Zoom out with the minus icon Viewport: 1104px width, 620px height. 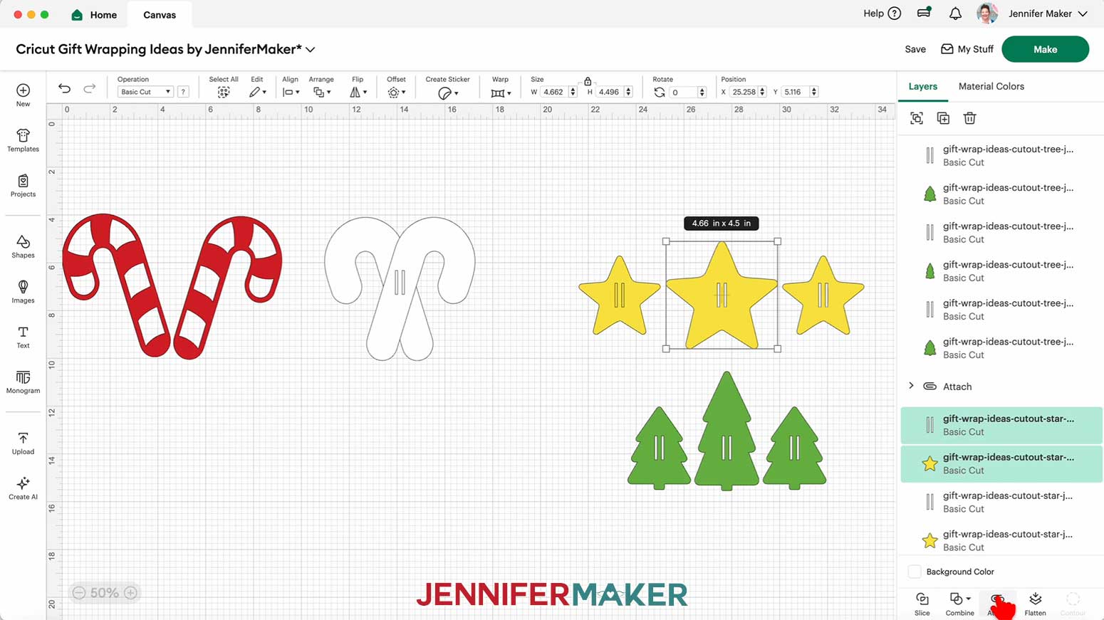[79, 593]
